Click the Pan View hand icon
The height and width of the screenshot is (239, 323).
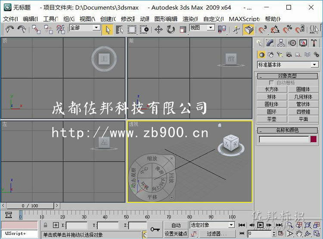[299, 234]
